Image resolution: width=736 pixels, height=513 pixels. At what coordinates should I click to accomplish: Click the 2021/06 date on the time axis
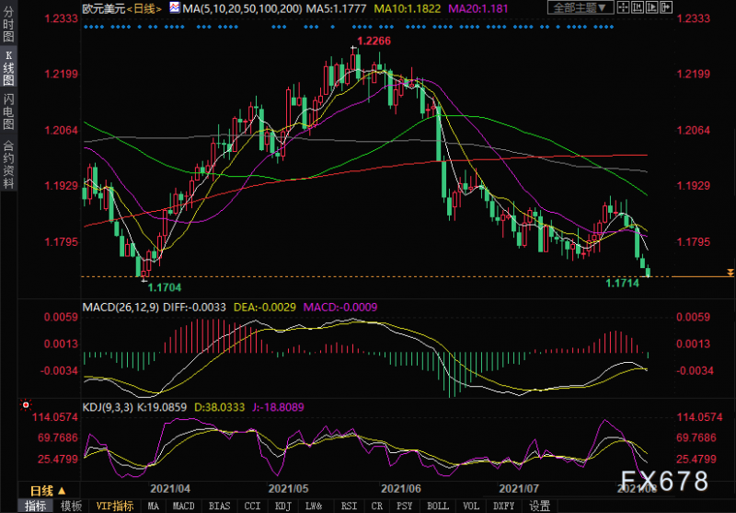point(400,488)
